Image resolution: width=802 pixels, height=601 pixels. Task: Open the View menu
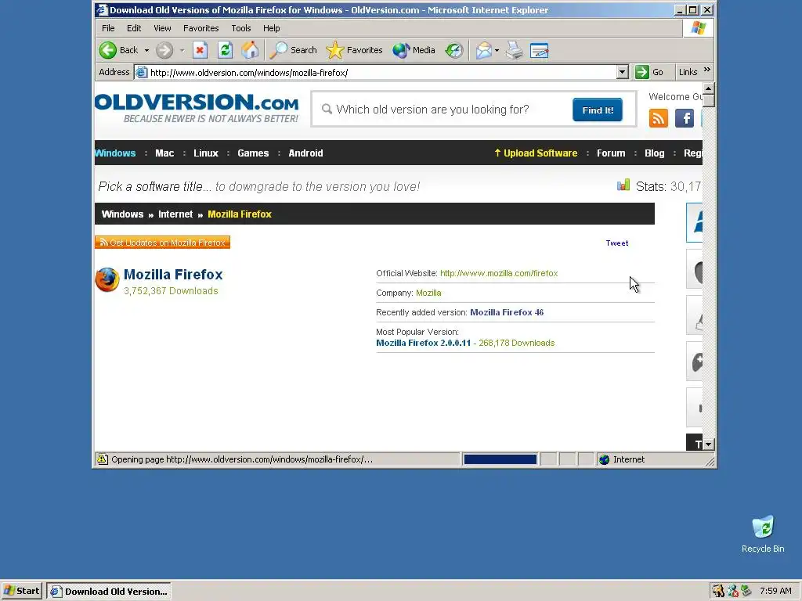[x=162, y=28]
